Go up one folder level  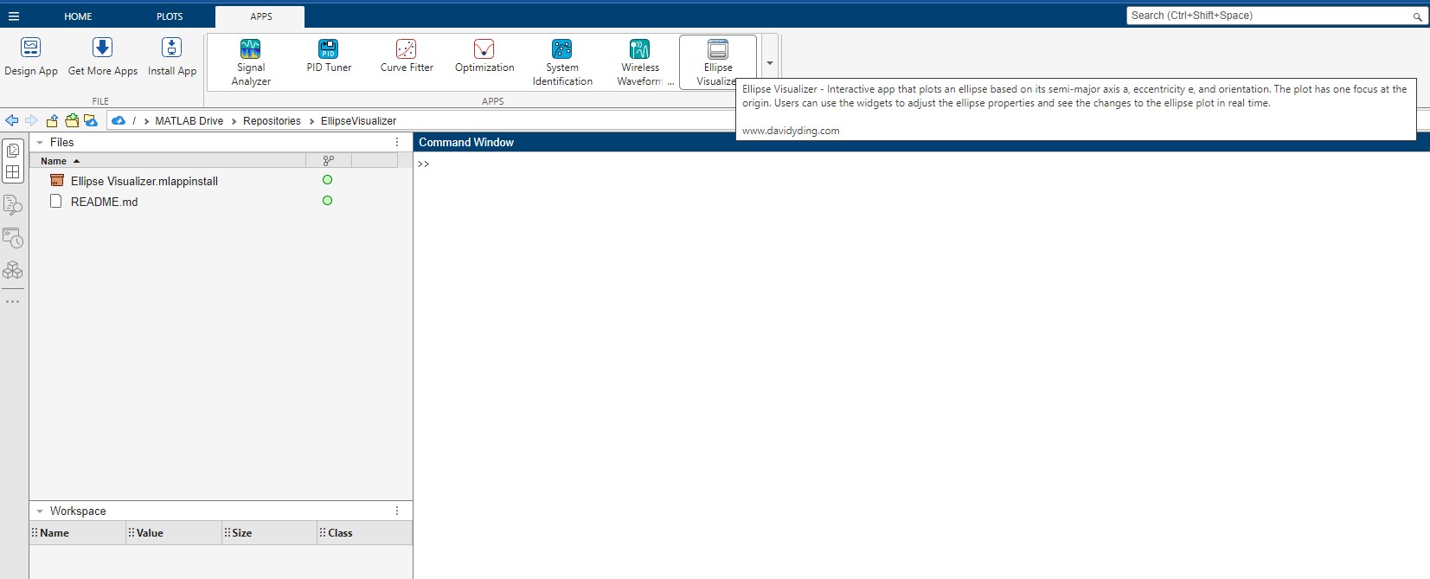click(52, 120)
